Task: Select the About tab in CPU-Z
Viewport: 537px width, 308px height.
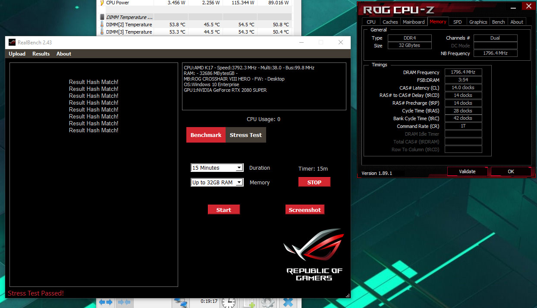Action: point(517,22)
